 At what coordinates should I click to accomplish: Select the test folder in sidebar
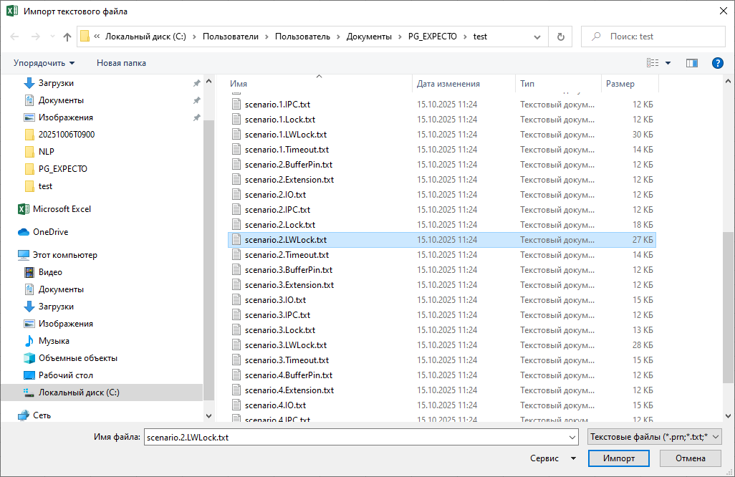point(45,186)
